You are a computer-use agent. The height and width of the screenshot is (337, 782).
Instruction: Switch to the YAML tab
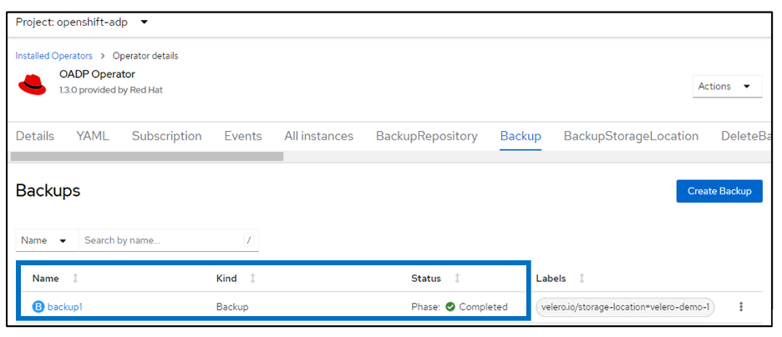(x=93, y=136)
